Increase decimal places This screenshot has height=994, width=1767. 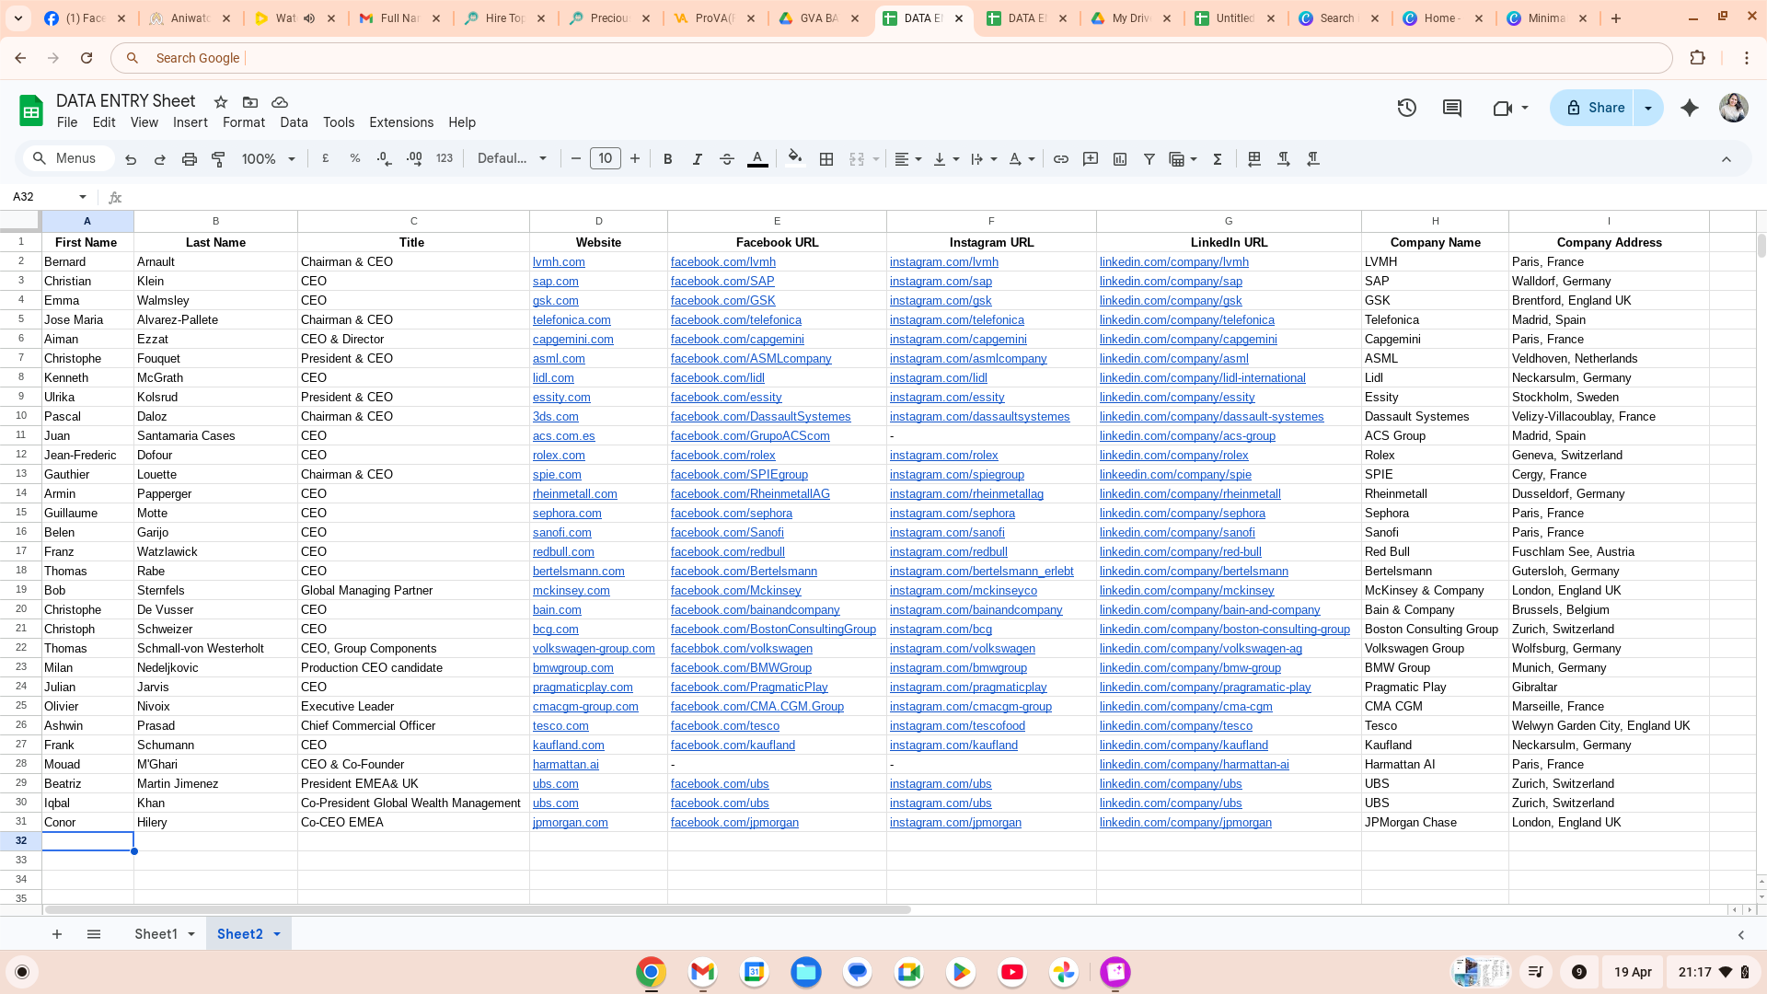(414, 158)
